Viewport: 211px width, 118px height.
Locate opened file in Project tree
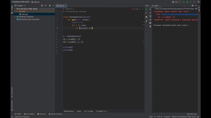coord(42,6)
